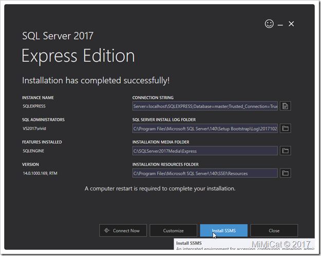The width and height of the screenshot is (321, 256).
Task: Click the SQLENGINE feature value
Action: (33, 151)
